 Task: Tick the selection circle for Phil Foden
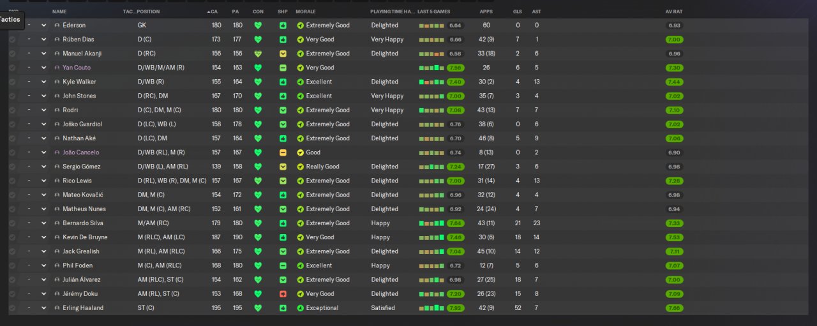pyautogui.click(x=12, y=265)
